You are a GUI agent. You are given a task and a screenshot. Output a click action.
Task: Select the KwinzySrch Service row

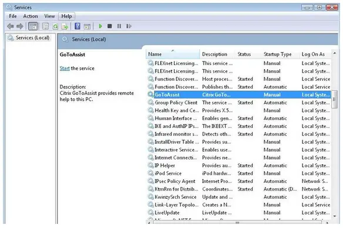[x=238, y=197]
